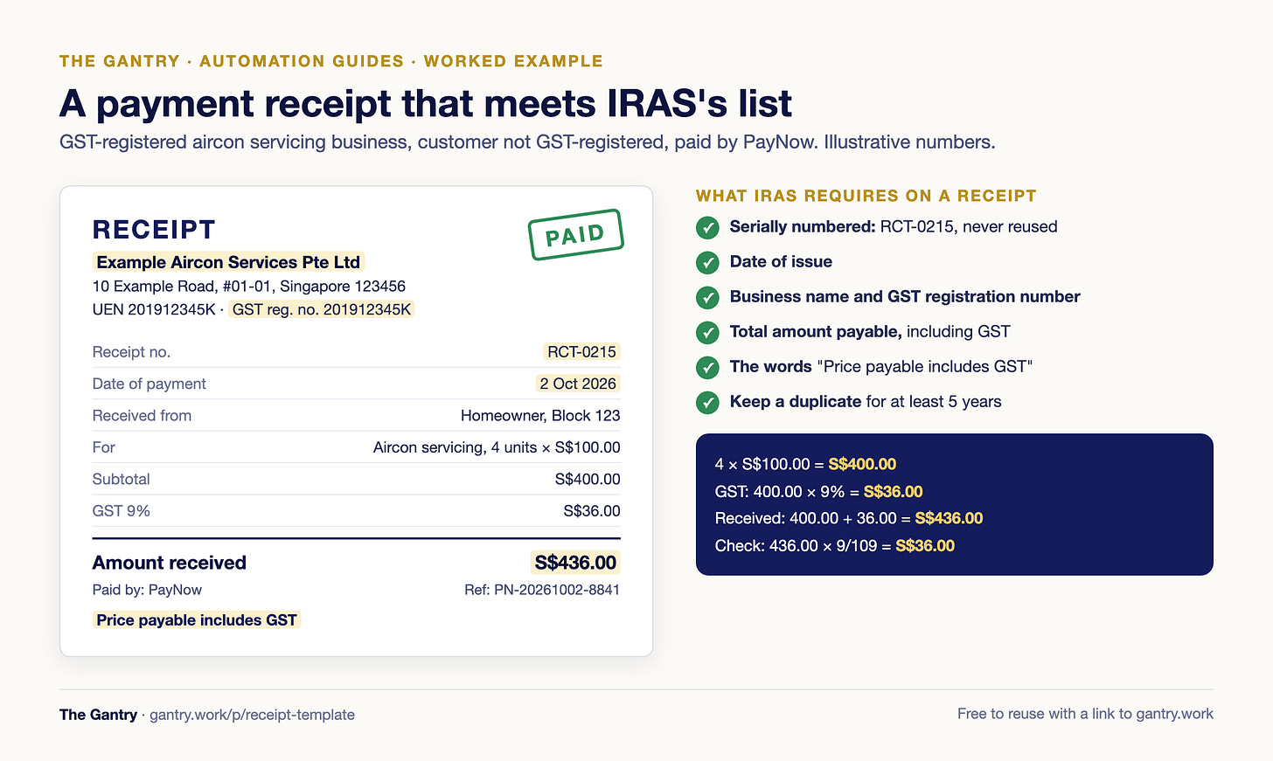Click highlighted GST reg. no. 201912345K
This screenshot has height=761, width=1273.
click(322, 309)
